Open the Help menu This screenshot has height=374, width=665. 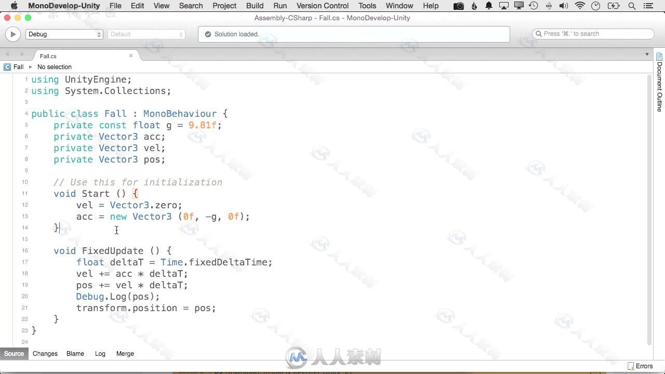point(431,6)
